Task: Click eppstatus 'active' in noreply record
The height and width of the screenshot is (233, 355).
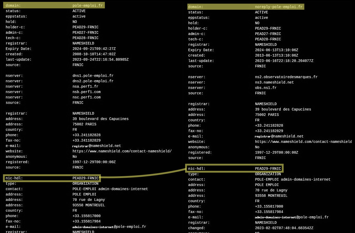Action: pos(262,17)
